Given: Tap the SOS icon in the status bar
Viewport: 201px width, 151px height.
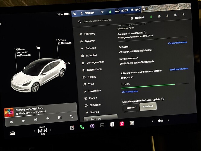Looking at the screenshot, I should 117,11.
